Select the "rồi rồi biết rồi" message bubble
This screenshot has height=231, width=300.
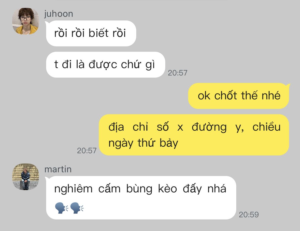tap(91, 33)
